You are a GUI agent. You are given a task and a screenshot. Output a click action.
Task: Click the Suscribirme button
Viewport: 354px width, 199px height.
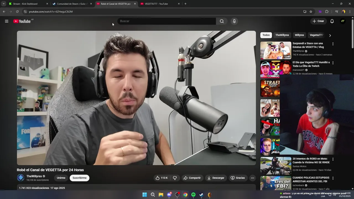[x=80, y=178]
